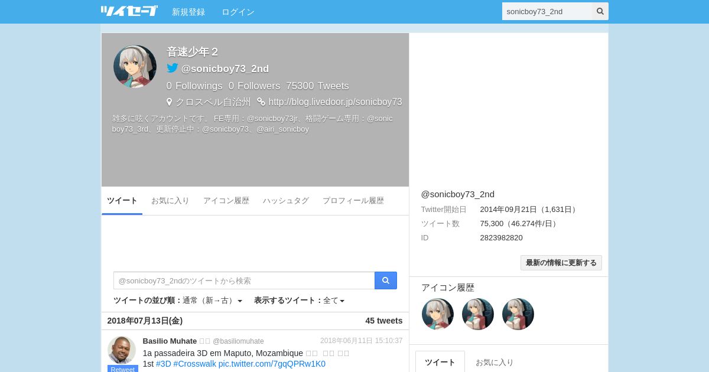Click the Twisave logo in header
This screenshot has width=709, height=372.
coord(129,11)
